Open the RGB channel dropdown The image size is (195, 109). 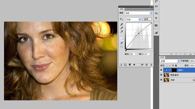tap(133, 20)
